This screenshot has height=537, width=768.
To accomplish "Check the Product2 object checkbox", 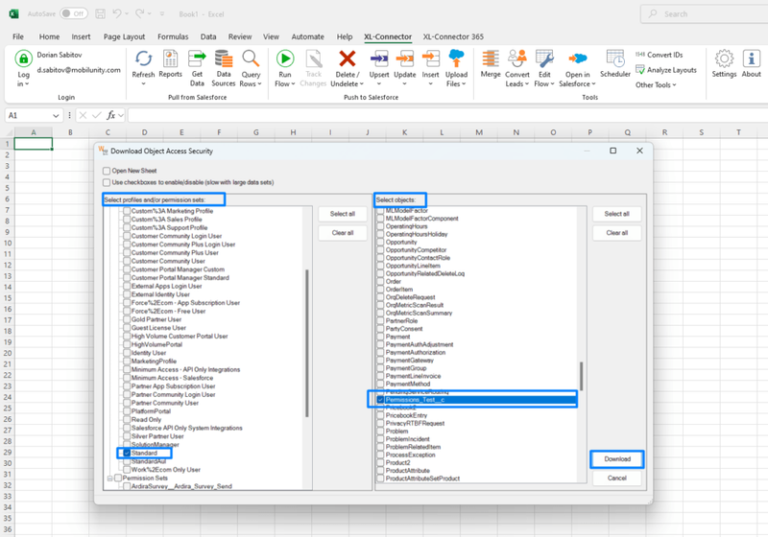I will pos(380,462).
